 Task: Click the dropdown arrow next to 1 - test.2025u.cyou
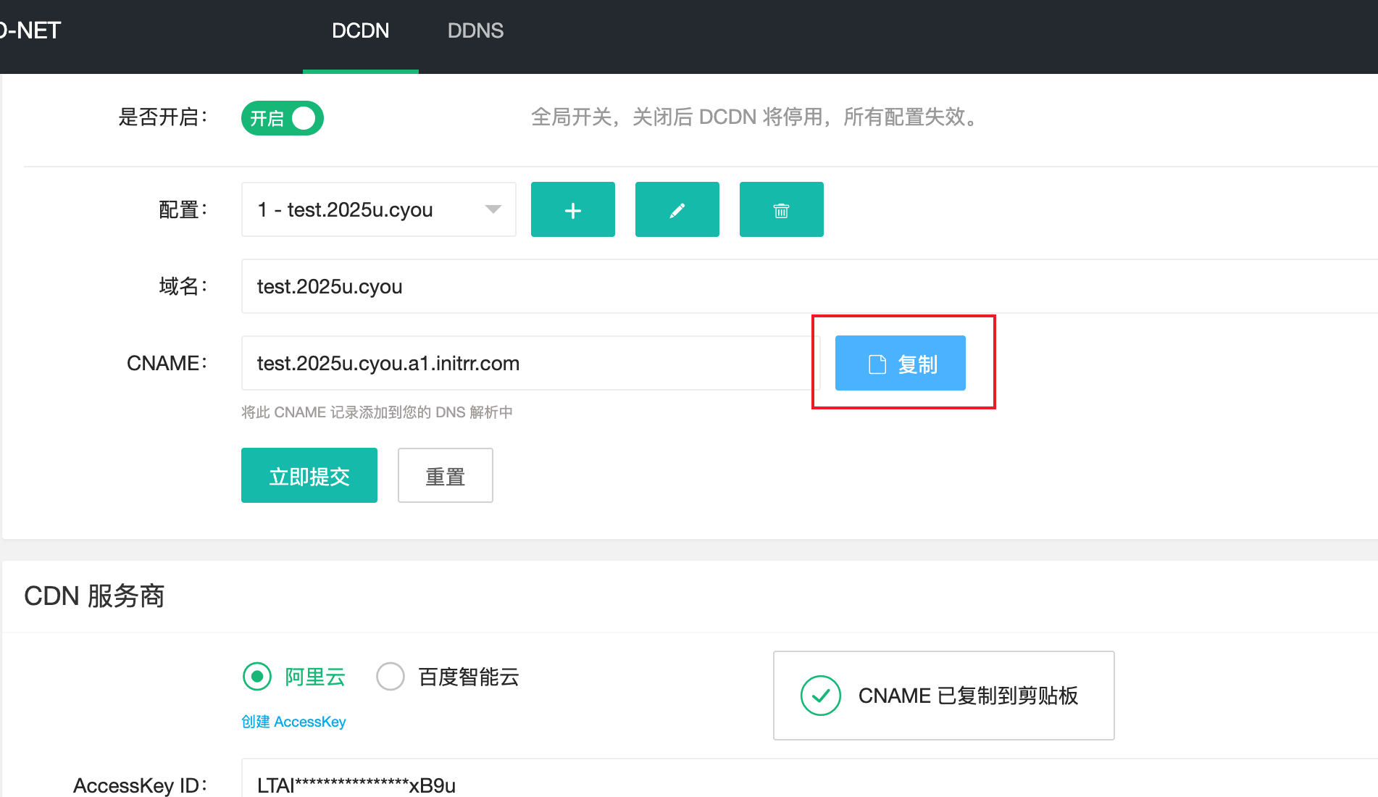[x=493, y=209]
